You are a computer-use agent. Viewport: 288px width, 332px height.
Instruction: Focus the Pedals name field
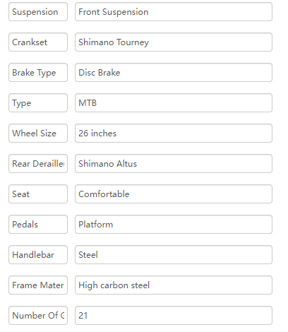tap(38, 225)
